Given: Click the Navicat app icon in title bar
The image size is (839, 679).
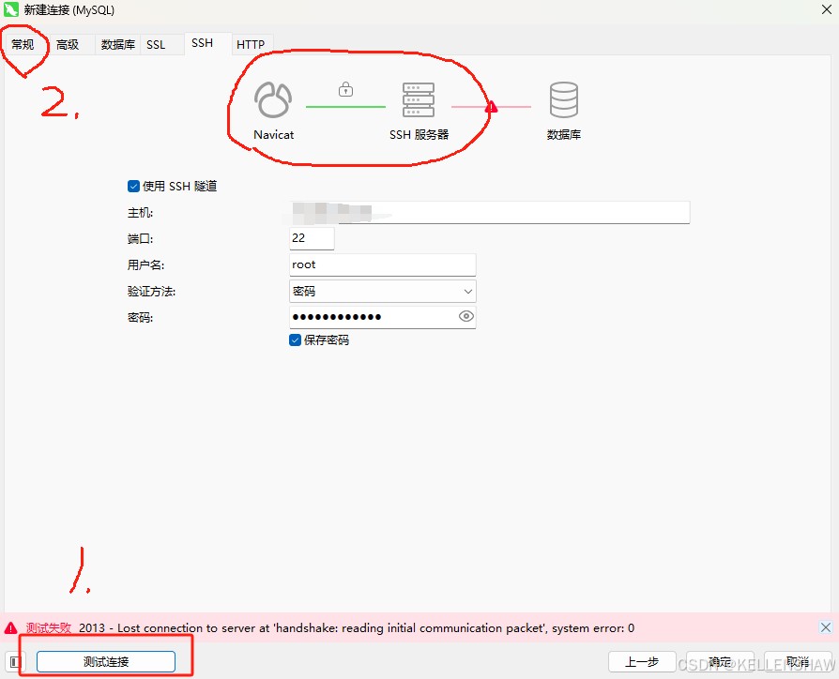Looking at the screenshot, I should click(x=11, y=9).
